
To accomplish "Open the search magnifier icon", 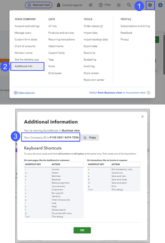I will click(x=129, y=5).
